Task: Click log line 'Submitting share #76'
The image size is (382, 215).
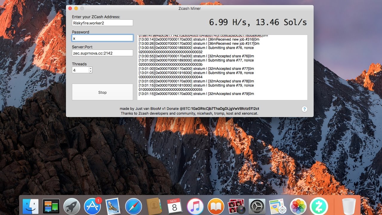Action: click(196, 48)
